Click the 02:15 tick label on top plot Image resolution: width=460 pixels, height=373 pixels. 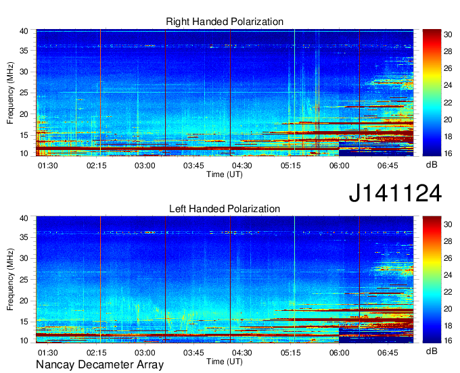click(96, 166)
